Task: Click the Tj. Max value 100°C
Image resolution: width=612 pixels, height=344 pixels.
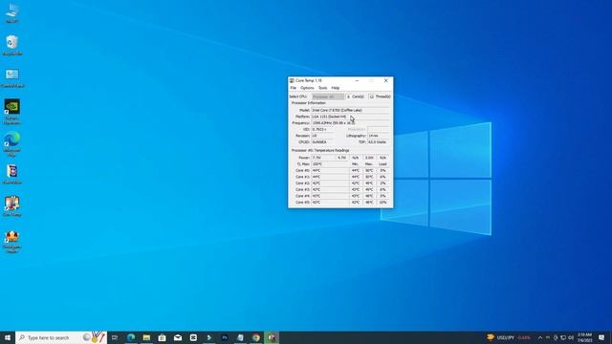Action: click(x=330, y=164)
